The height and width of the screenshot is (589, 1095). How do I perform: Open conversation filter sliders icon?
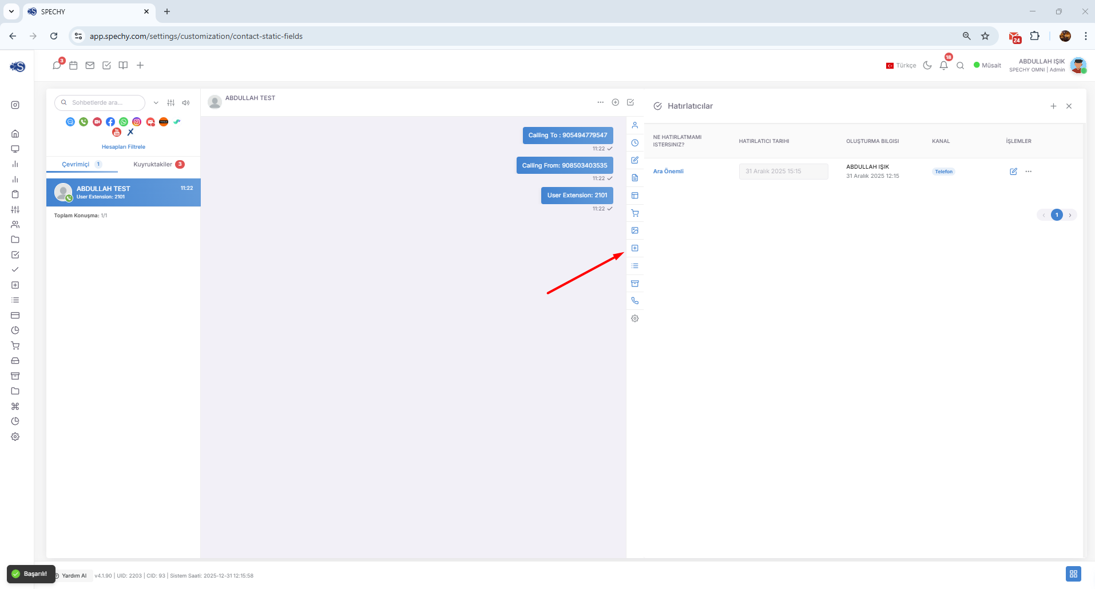coord(170,103)
